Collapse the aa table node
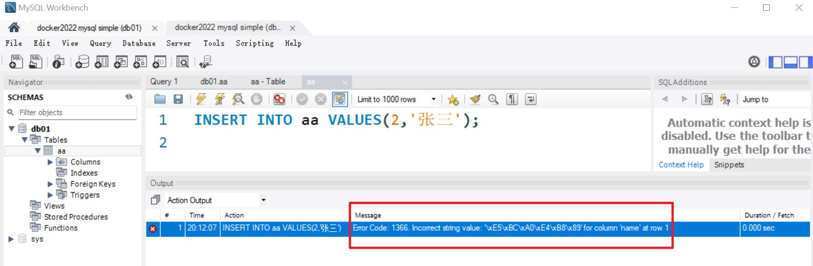Viewport: 813px width, 266px height. (x=38, y=151)
